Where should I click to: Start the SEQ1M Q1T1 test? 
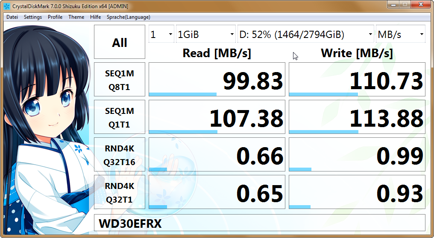(120, 117)
